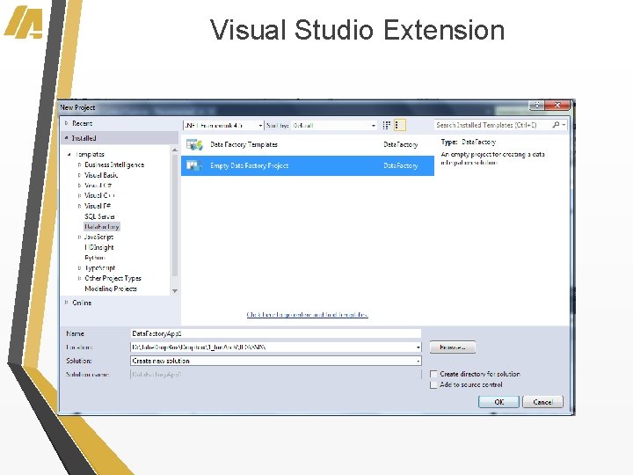Switch to small icons view
The image size is (633, 475).
386,125
